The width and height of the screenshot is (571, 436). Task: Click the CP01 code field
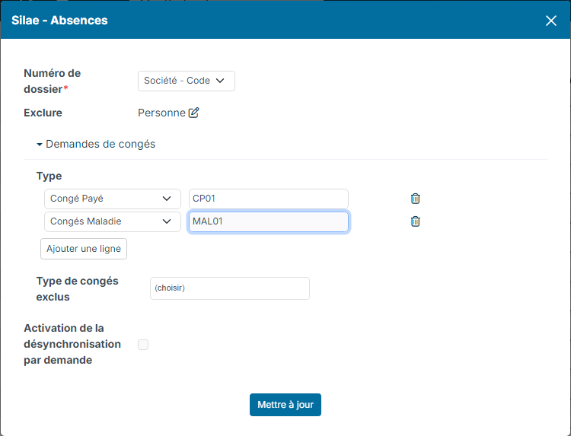(x=269, y=199)
